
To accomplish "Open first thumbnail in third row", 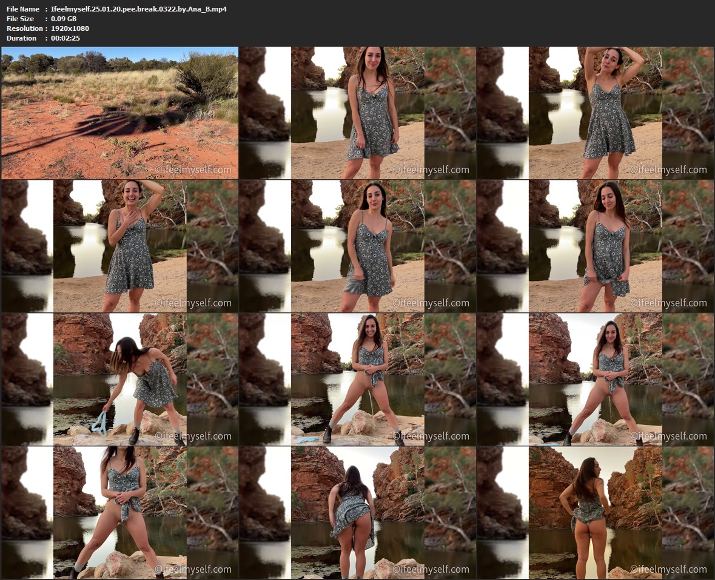I will [x=119, y=379].
